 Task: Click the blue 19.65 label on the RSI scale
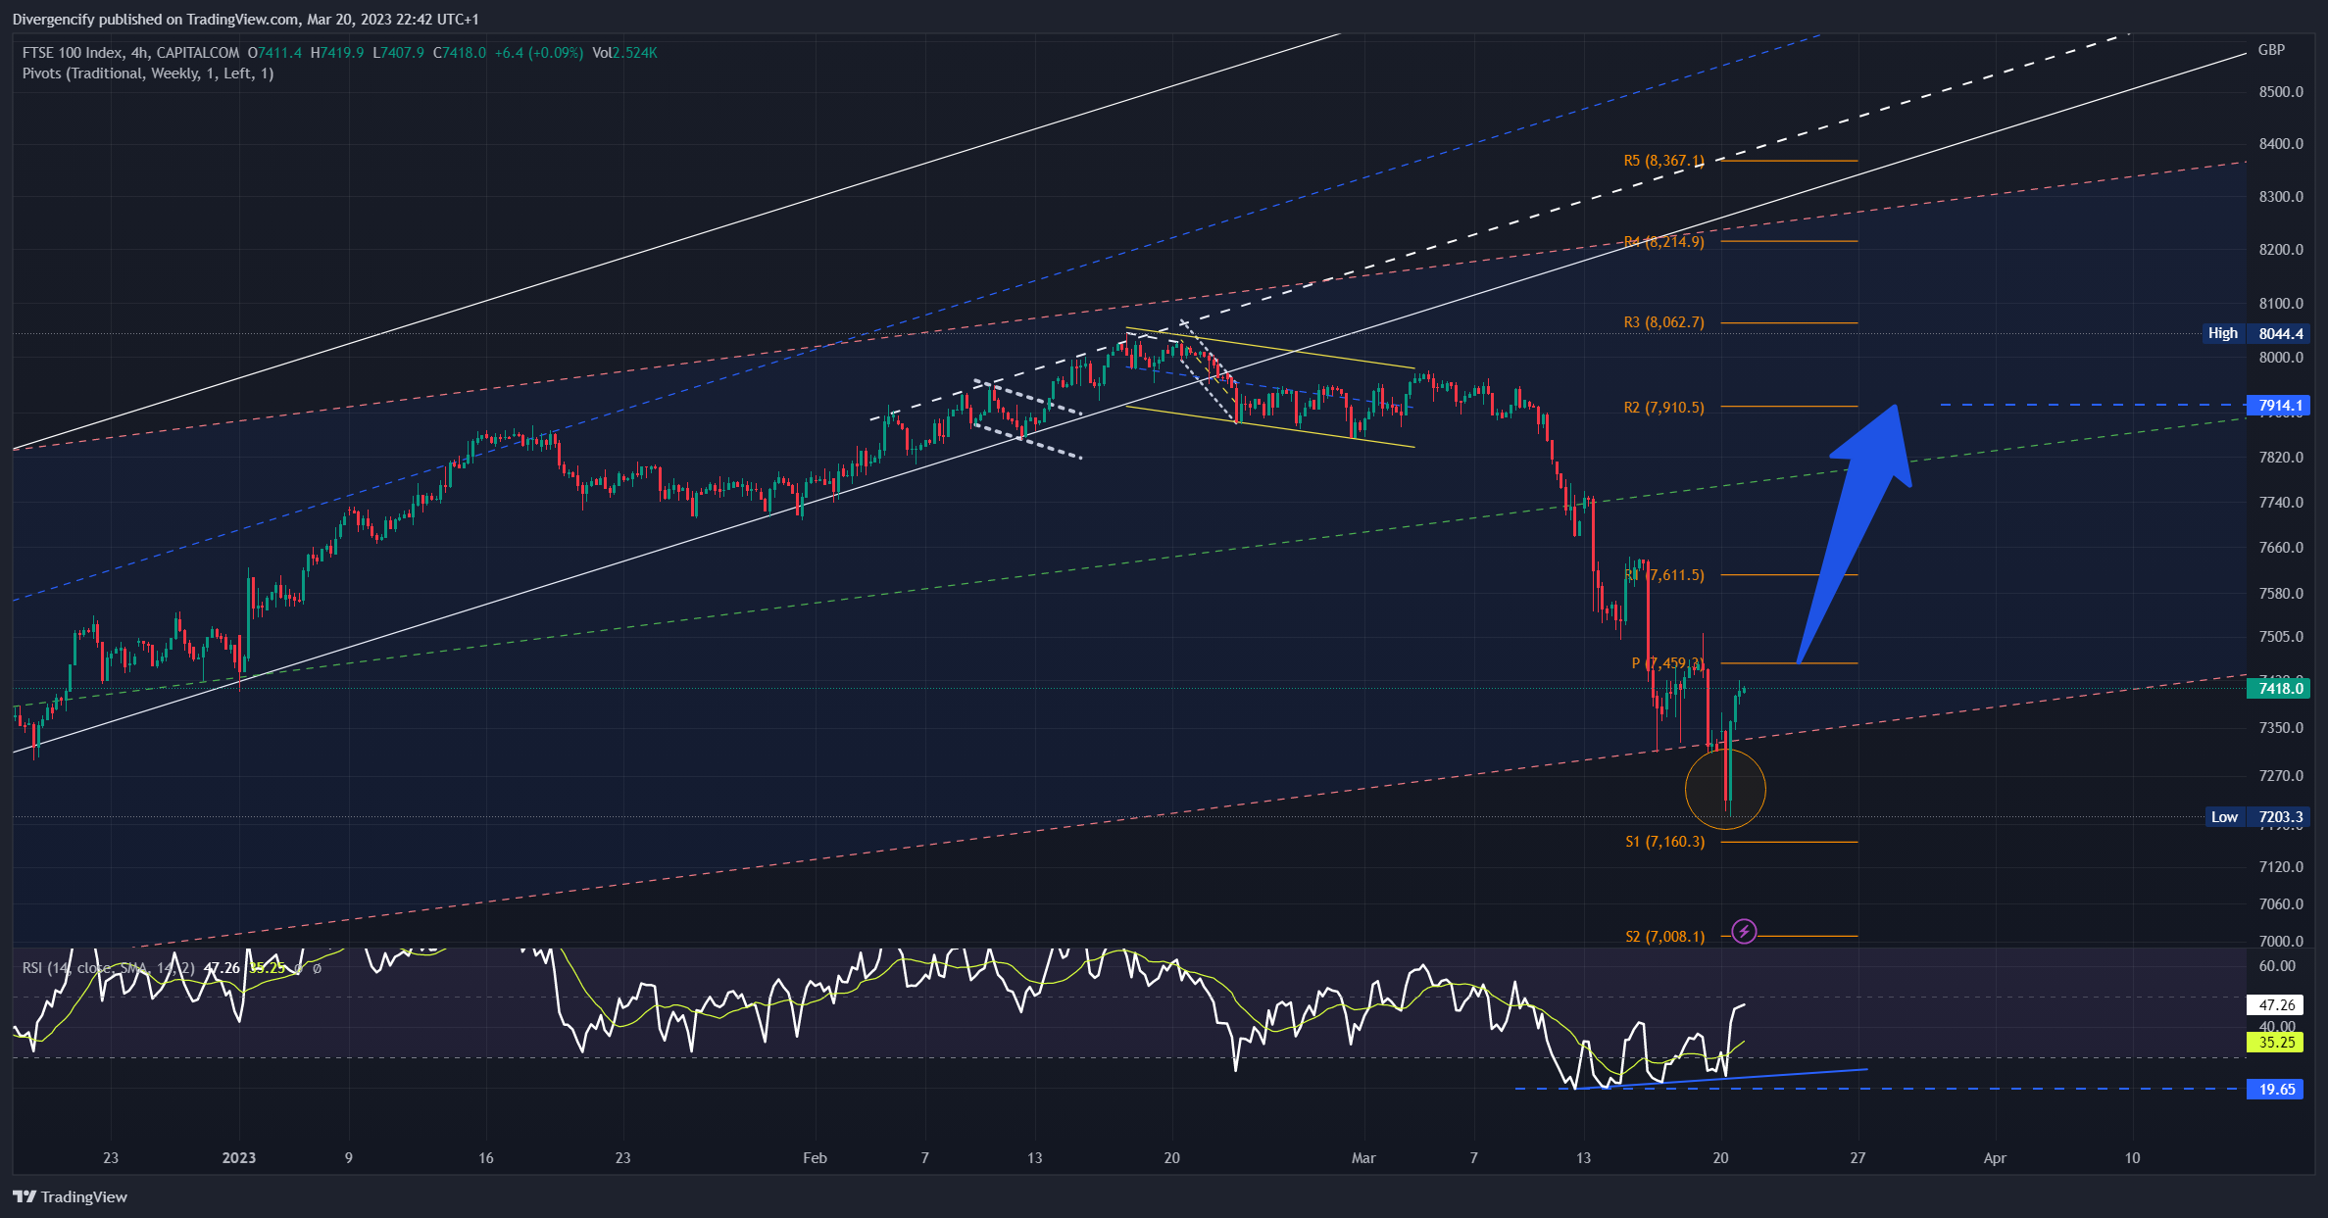2275,1090
